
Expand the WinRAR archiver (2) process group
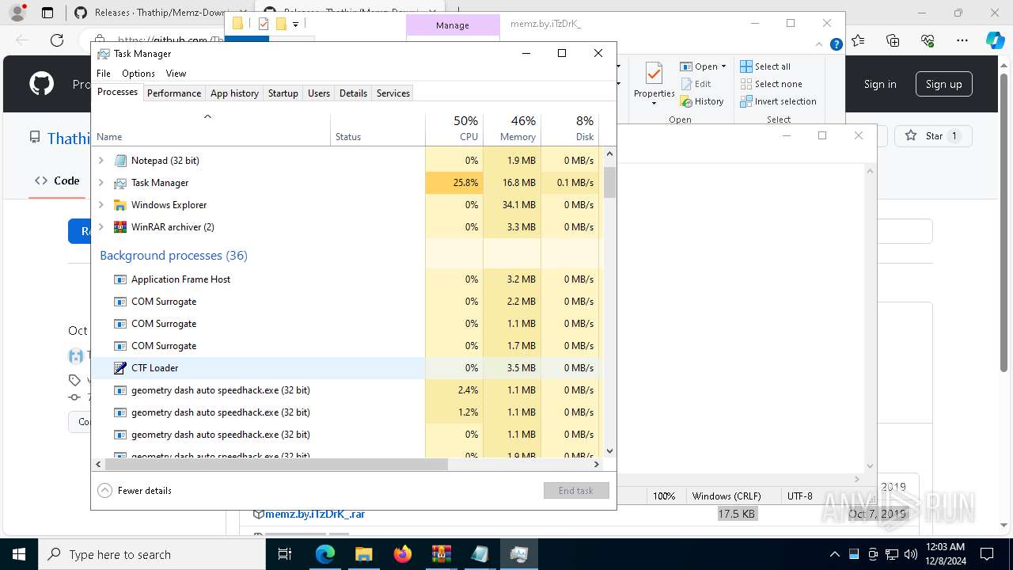point(101,227)
